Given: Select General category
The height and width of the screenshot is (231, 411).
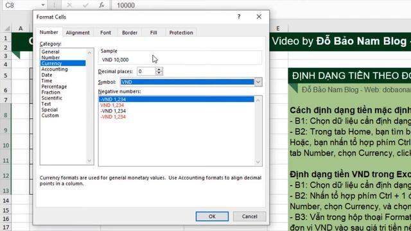Looking at the screenshot, I should click(63, 51).
